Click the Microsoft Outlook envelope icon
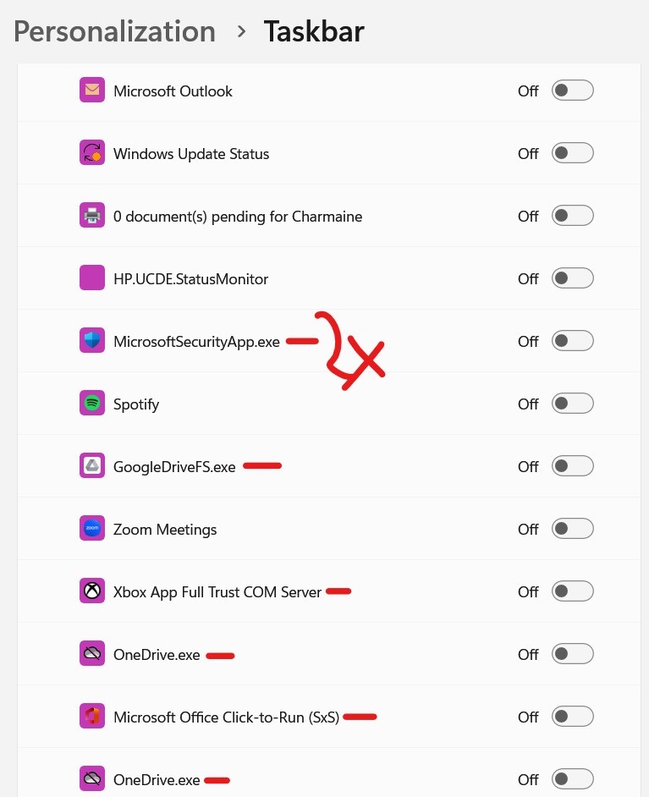Screen dimensions: 649x797 pyautogui.click(x=91, y=91)
